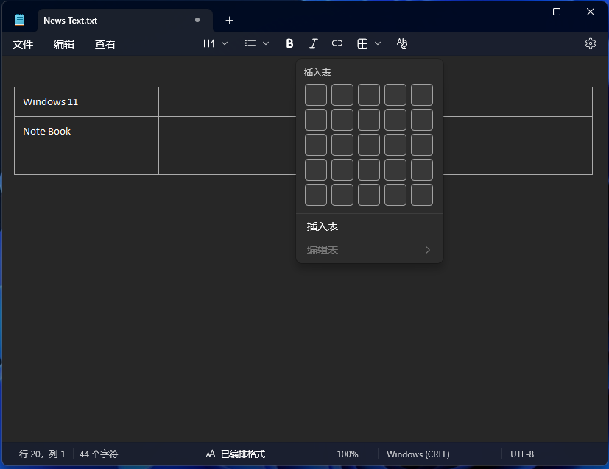Click the Notepad app icon

(20, 20)
